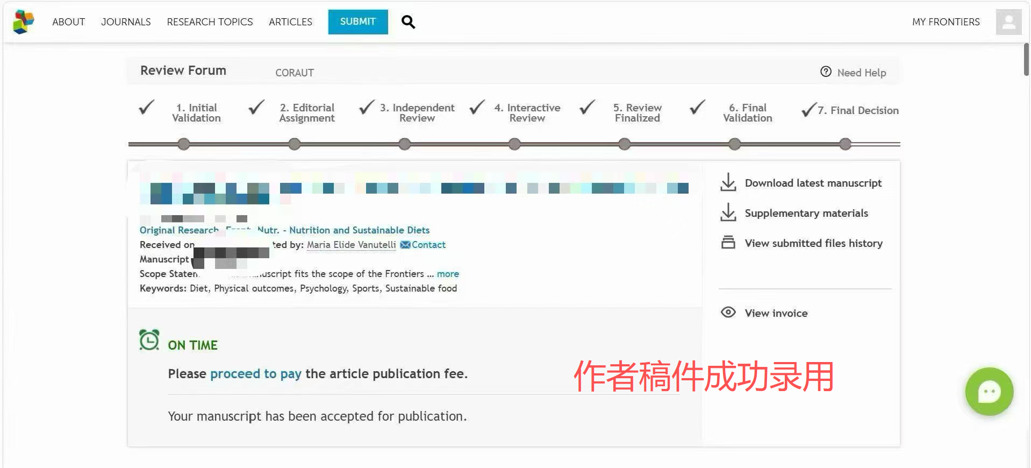1031x468 pixels.
Task: Select Editorial Assignment timeline dot
Action: click(294, 144)
